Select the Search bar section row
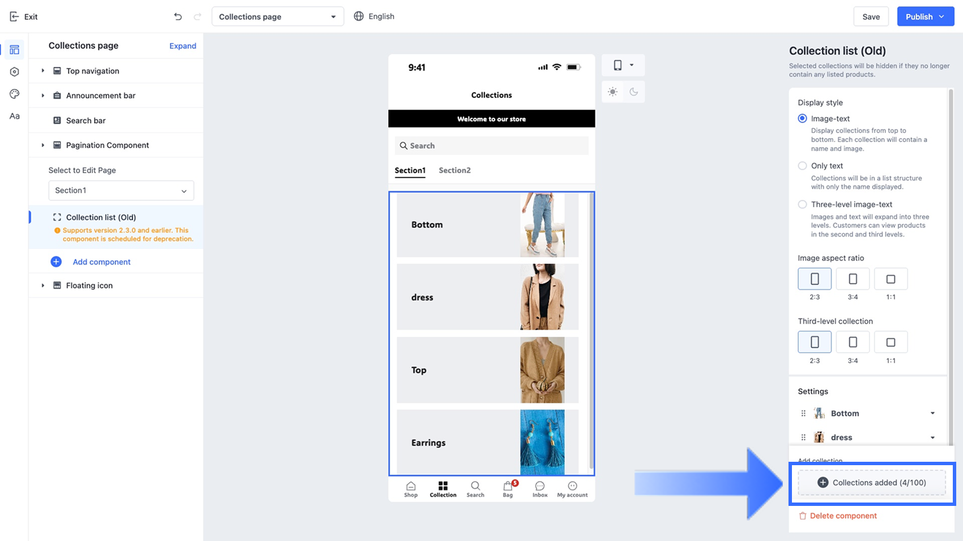963x541 pixels. coord(116,121)
